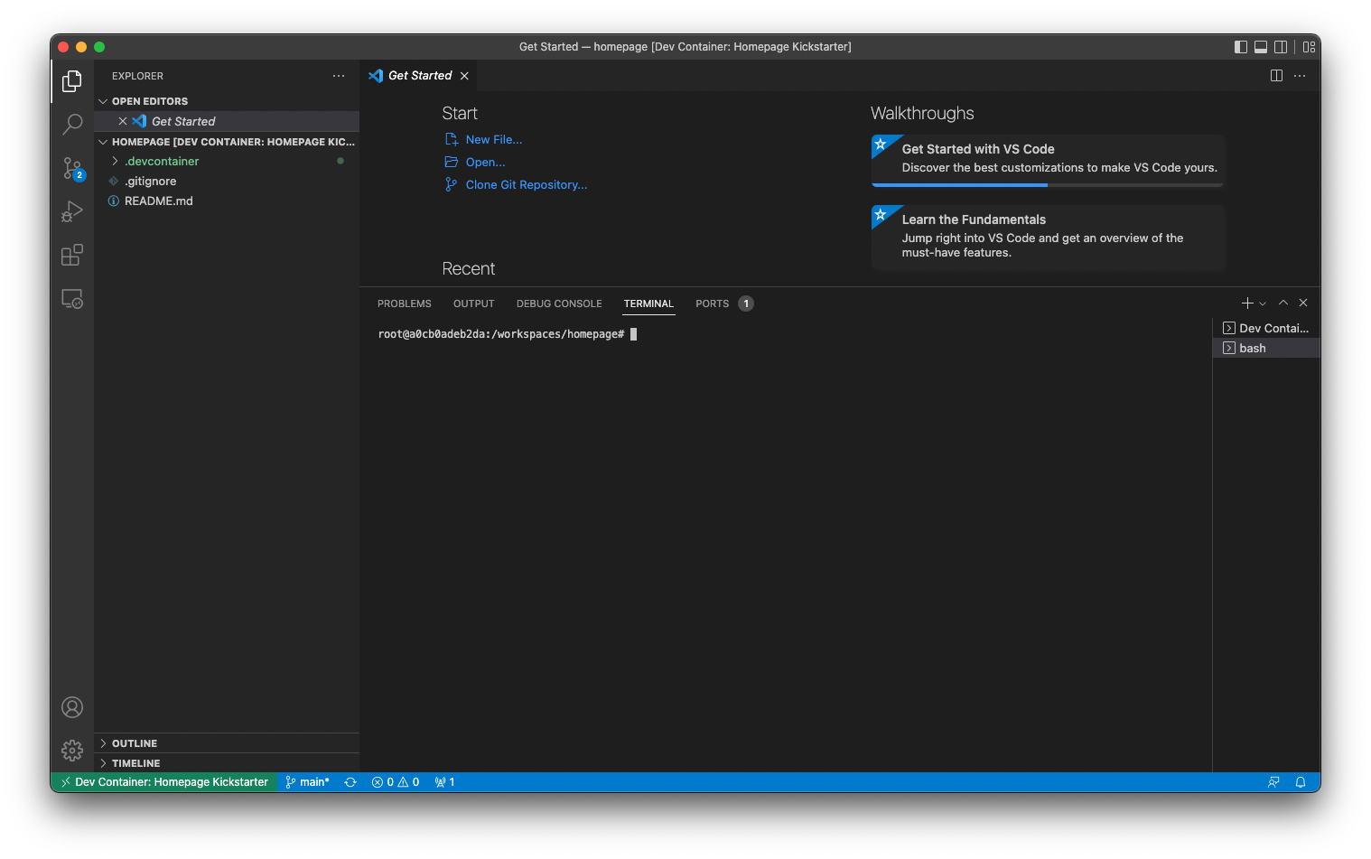Click the Manage gear icon
Image resolution: width=1371 pixels, height=859 pixels.
pos(72,751)
